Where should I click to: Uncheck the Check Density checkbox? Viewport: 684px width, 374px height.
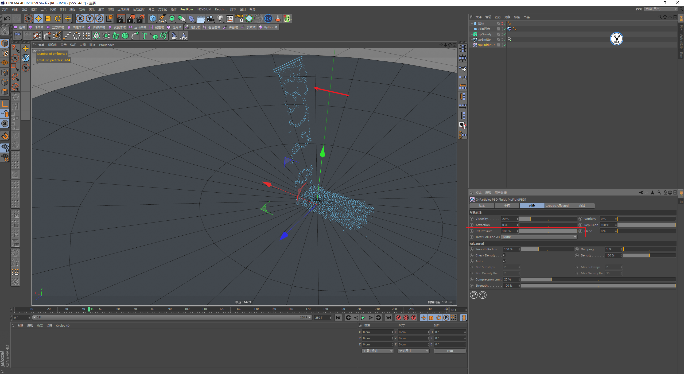[x=504, y=255]
